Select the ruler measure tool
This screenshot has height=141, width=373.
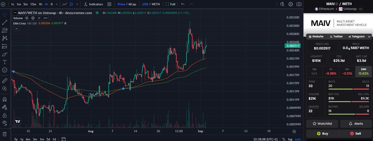5,80
